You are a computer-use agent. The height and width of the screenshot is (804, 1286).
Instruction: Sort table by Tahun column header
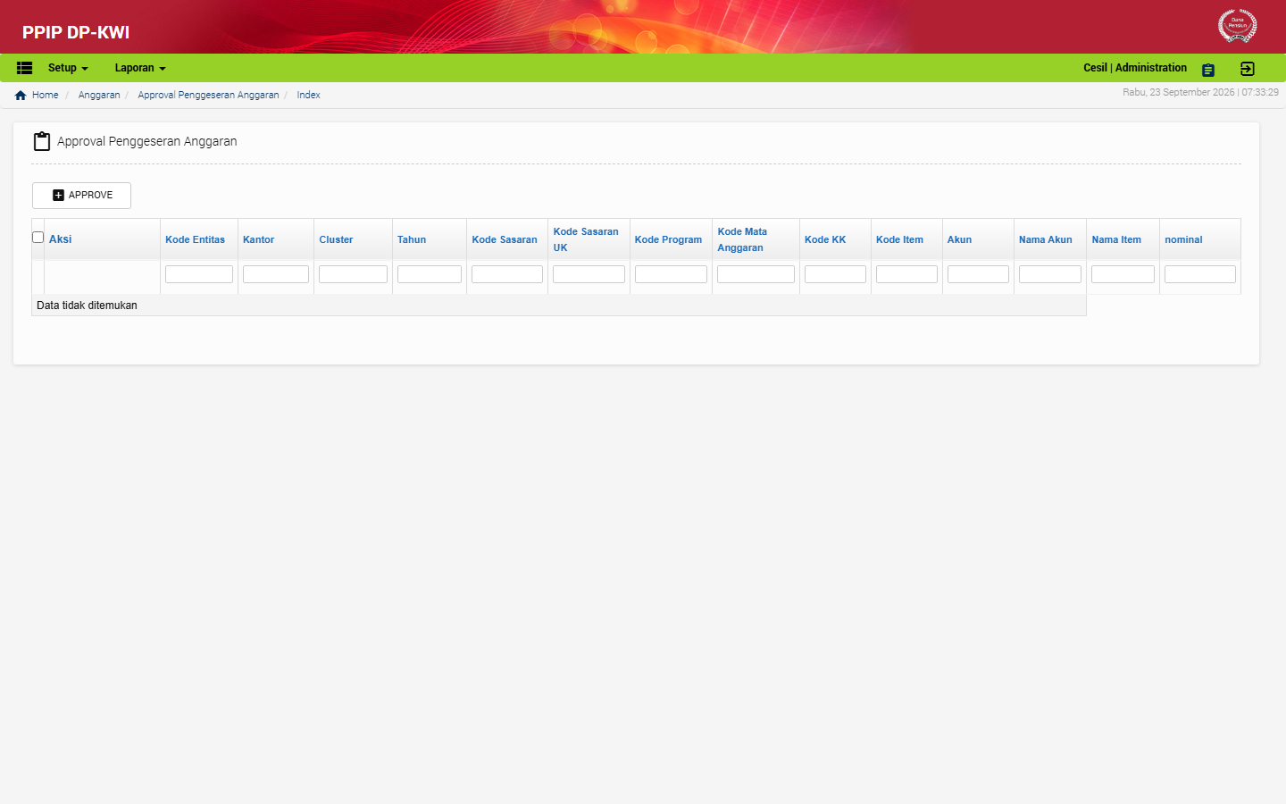pos(412,239)
